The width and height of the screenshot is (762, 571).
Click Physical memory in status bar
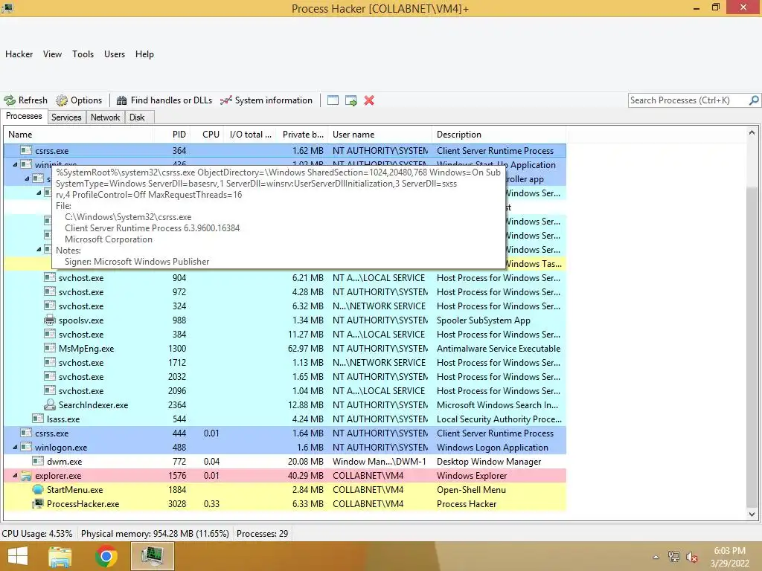(x=155, y=534)
